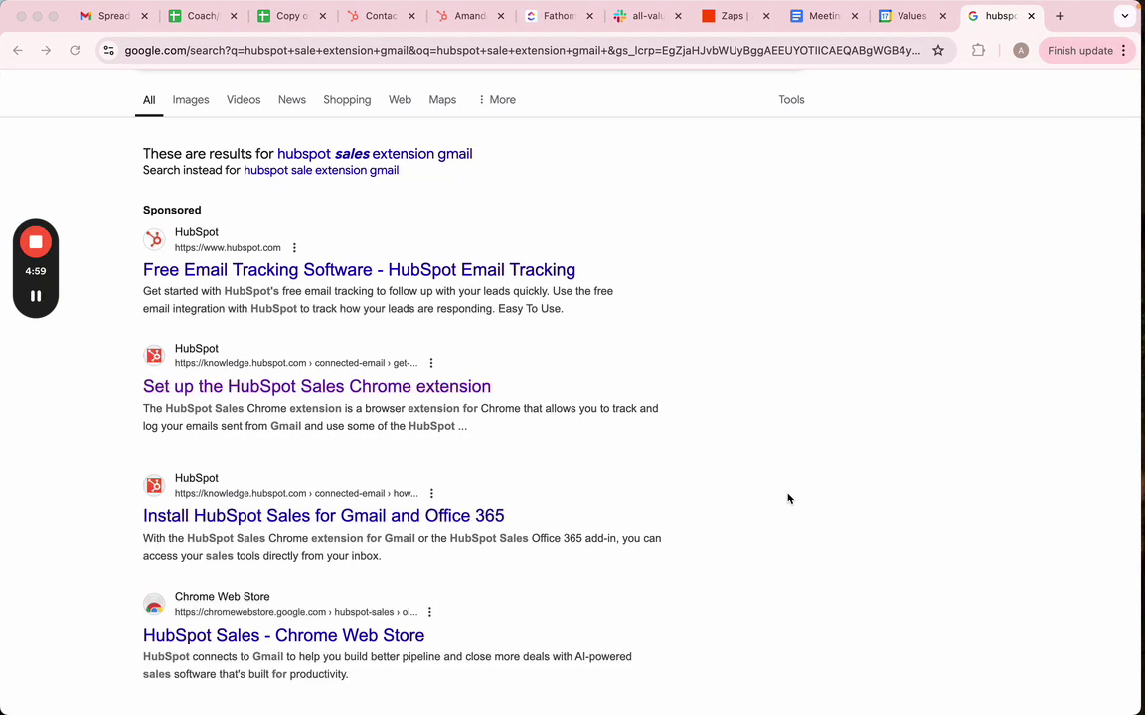1145x715 pixels.
Task: Pause the screen recording
Action: [x=35, y=296]
